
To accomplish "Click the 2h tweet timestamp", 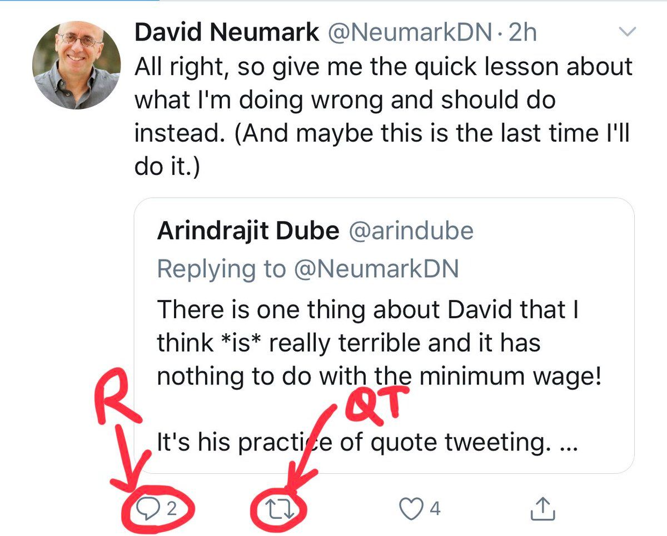I will pos(522,34).
